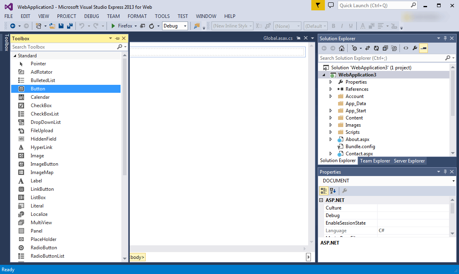Toggle auto-hide pin on Toolbox panel
Viewport: 459px width, 274px height.
(x=117, y=38)
